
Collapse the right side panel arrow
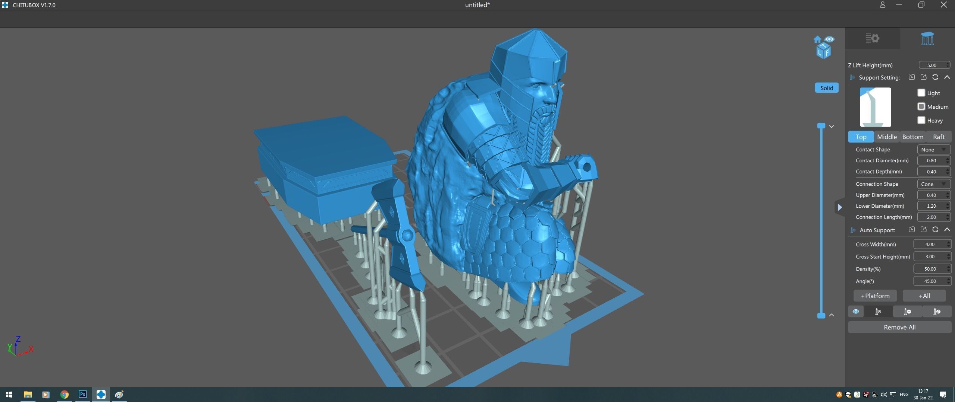coord(839,207)
